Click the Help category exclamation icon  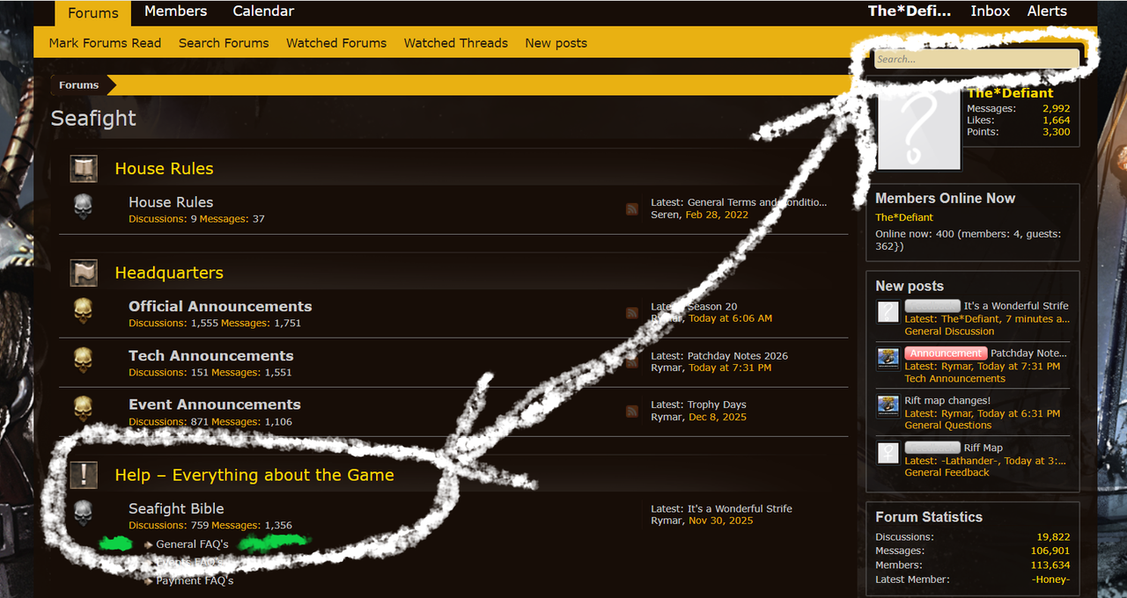pyautogui.click(x=84, y=475)
